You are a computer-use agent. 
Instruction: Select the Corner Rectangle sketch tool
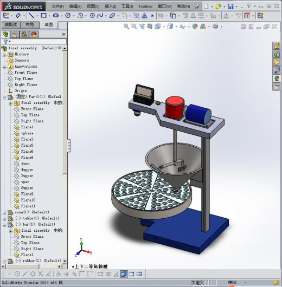click(x=43, y=16)
